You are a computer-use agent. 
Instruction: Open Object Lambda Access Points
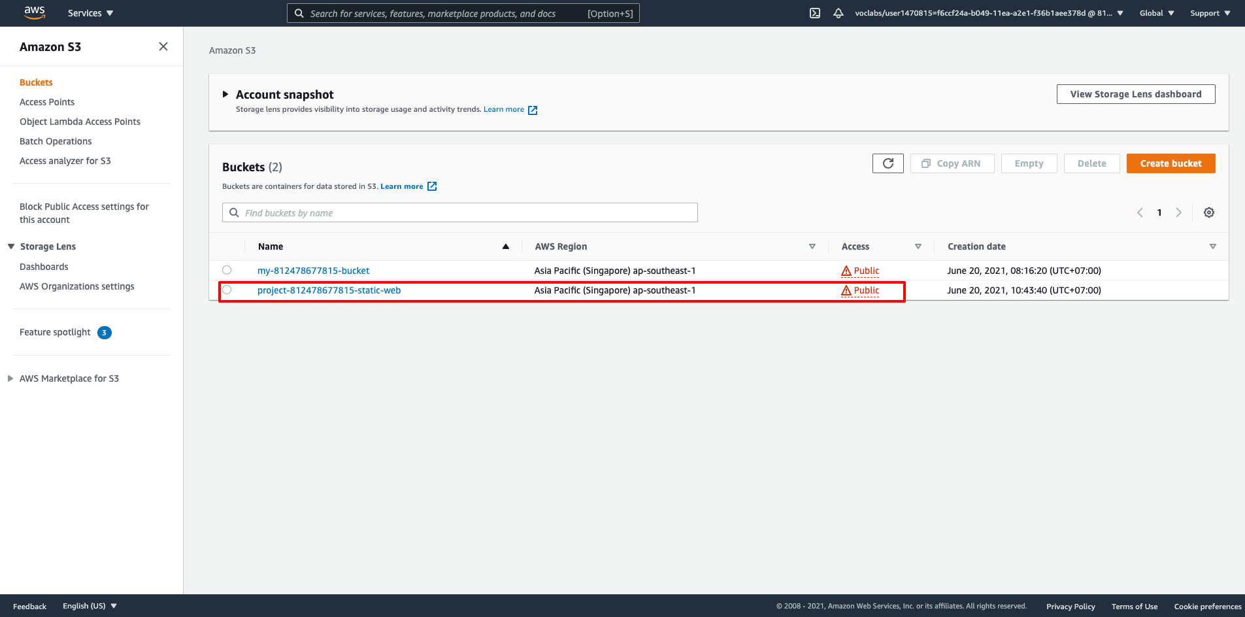[80, 122]
